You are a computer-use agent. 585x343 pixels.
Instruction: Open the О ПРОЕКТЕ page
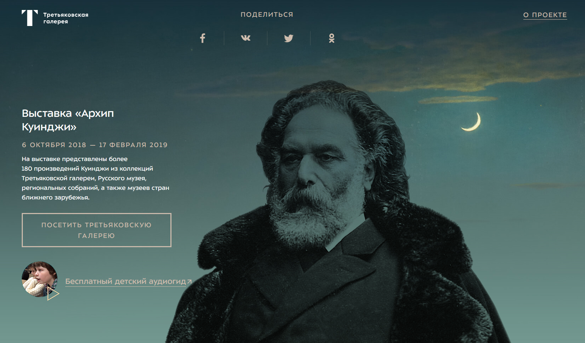(x=545, y=15)
